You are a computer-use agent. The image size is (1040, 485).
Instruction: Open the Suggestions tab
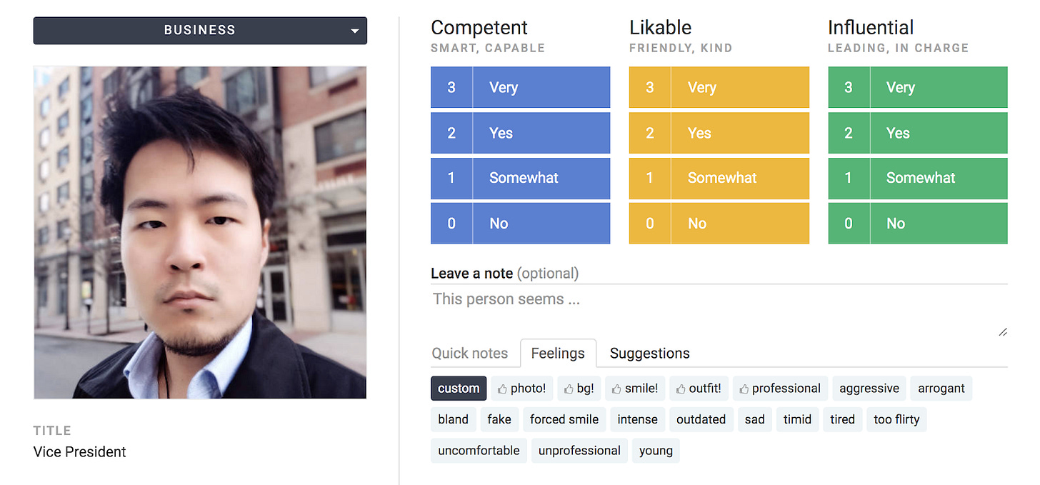[x=649, y=354]
